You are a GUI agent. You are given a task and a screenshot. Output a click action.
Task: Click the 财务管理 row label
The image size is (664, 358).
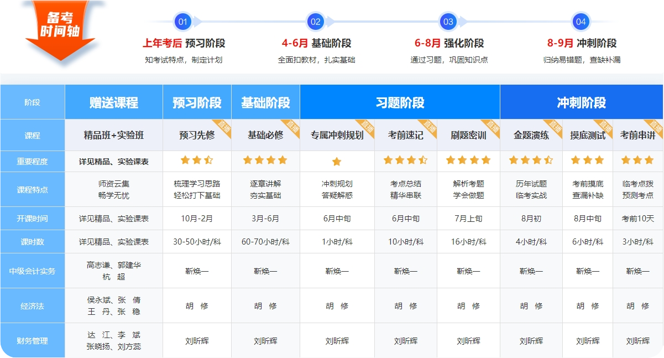click(x=33, y=341)
